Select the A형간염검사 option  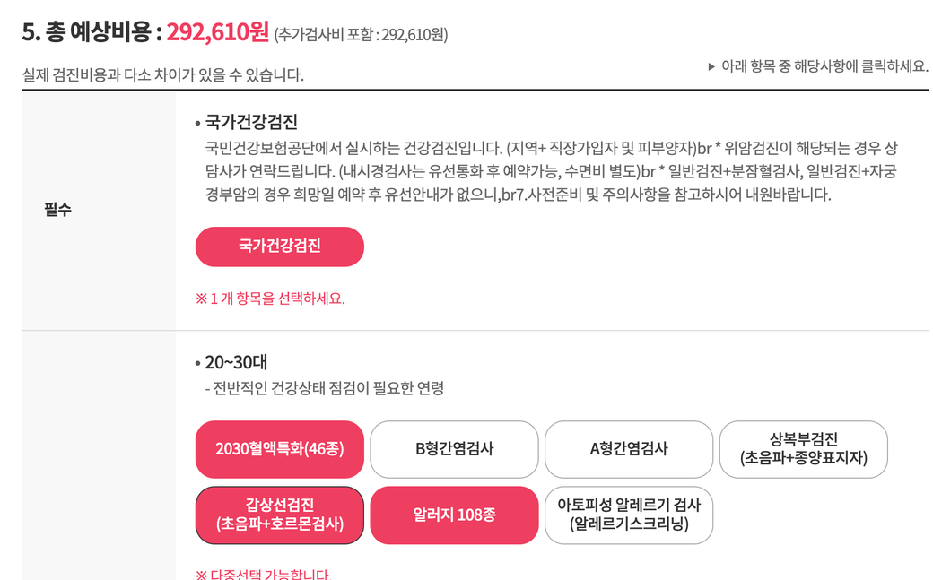click(x=628, y=449)
